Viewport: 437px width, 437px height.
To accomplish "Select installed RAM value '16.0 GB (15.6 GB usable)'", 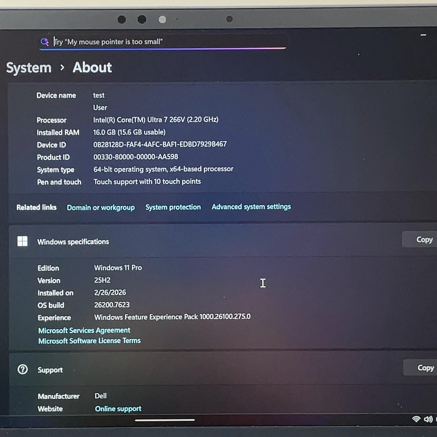I will (129, 132).
